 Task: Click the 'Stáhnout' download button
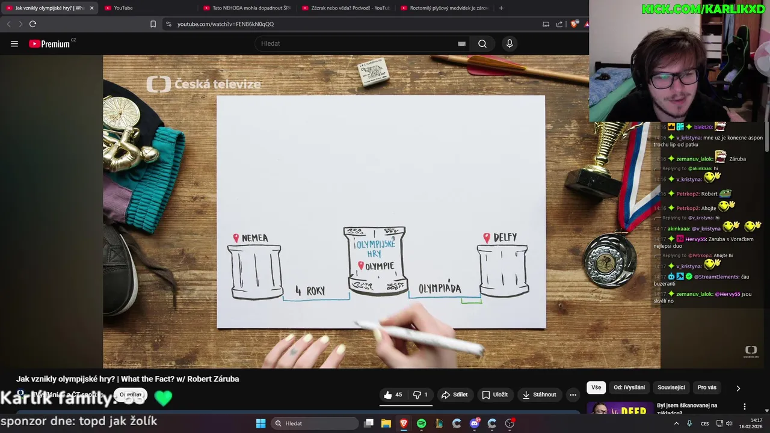pos(539,395)
